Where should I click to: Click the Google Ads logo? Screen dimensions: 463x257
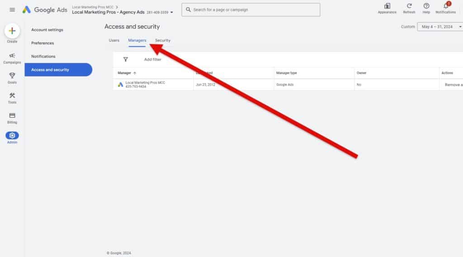click(45, 10)
